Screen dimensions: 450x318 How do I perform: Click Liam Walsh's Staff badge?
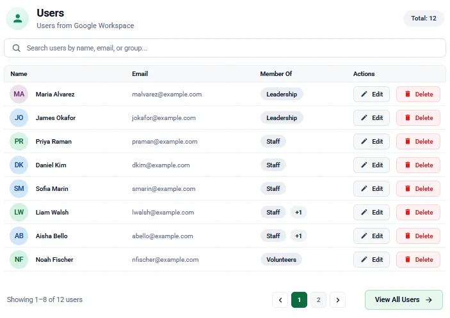(273, 213)
